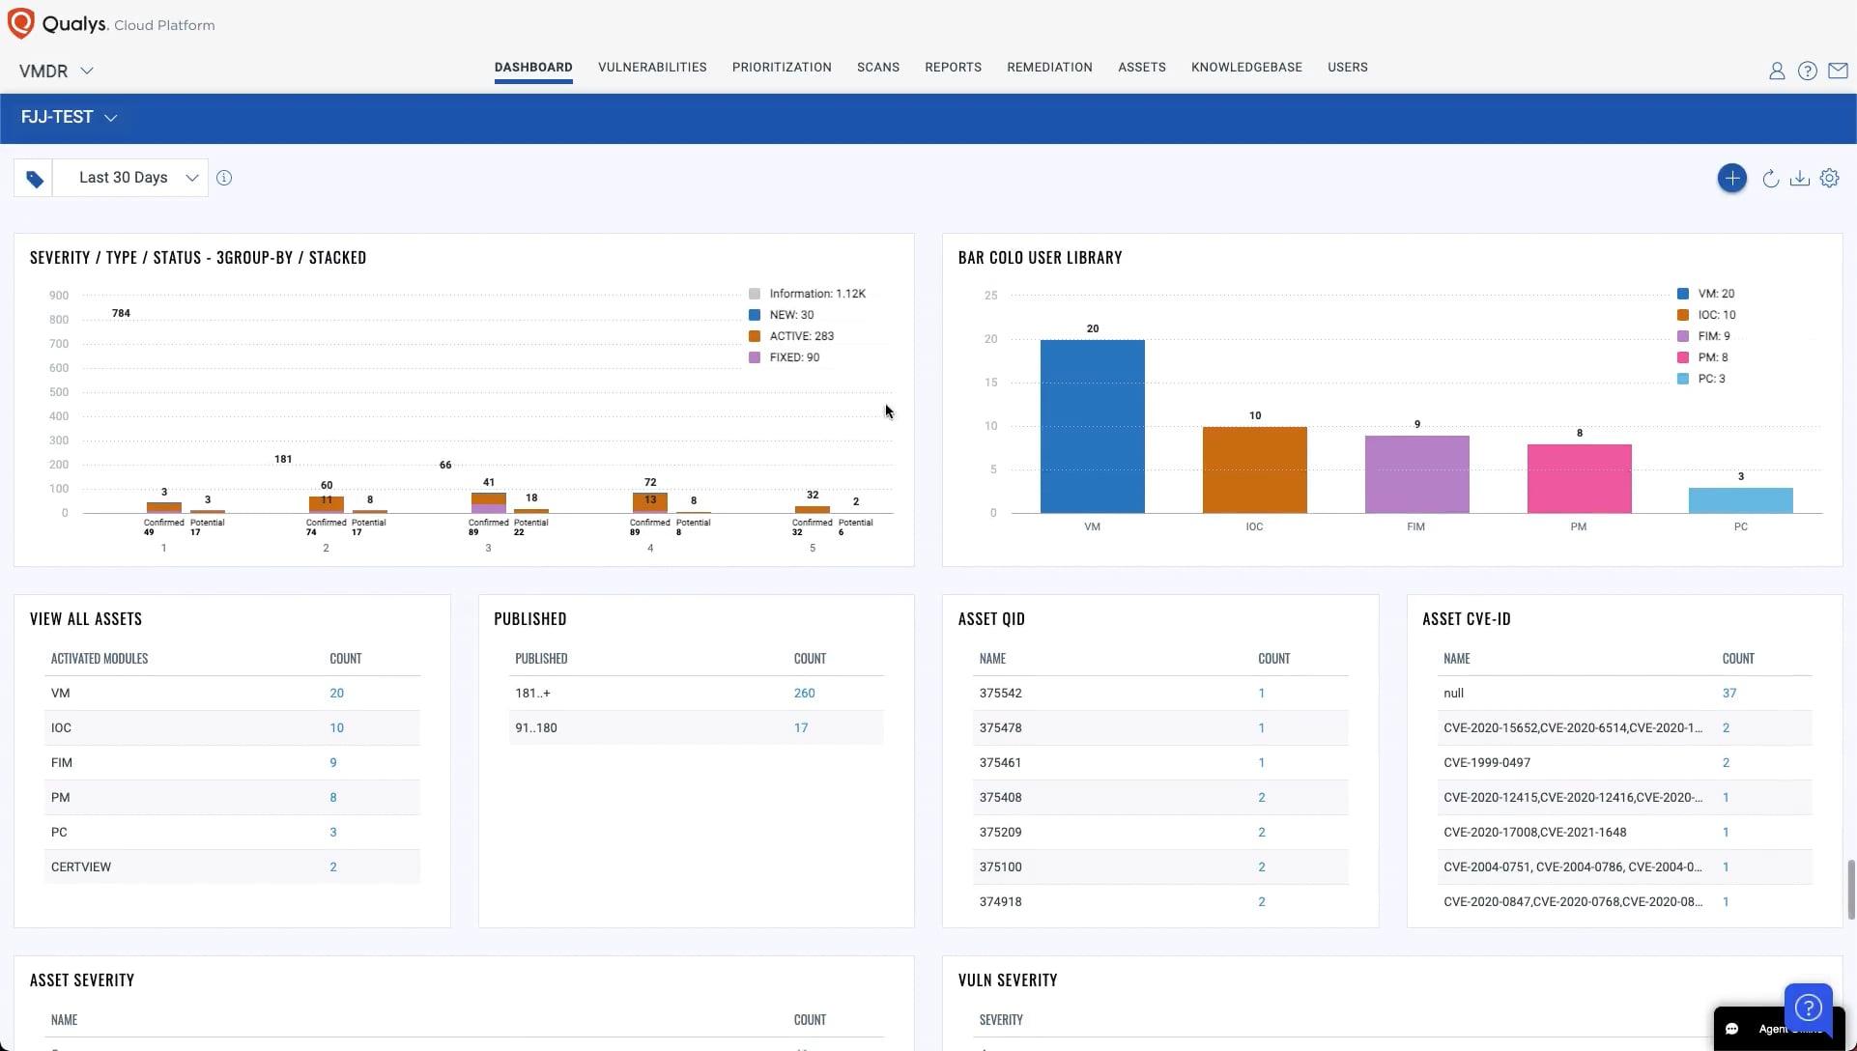1857x1051 pixels.
Task: Download the dashboard with the download icon
Action: click(1799, 178)
